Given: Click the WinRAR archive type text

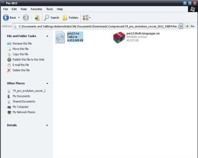Looking at the screenshot, I should pyautogui.click(x=137, y=37).
